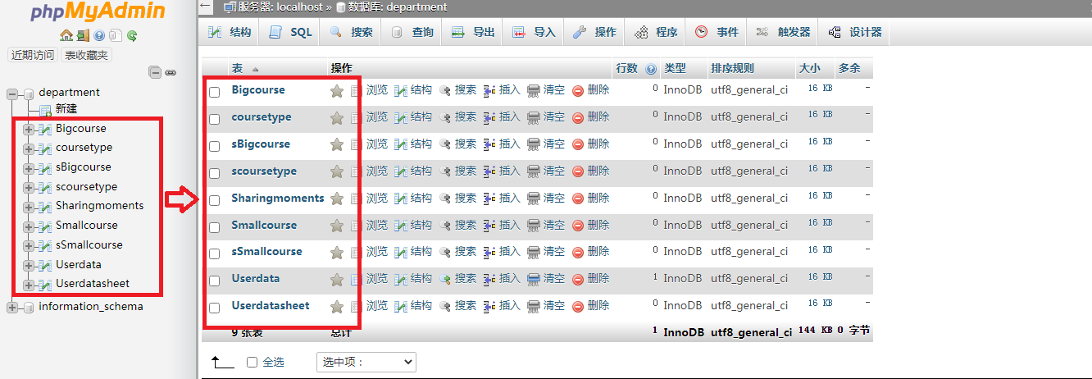Click 清空 for the Userdata table
The width and height of the screenshot is (1092, 379).
point(546,279)
